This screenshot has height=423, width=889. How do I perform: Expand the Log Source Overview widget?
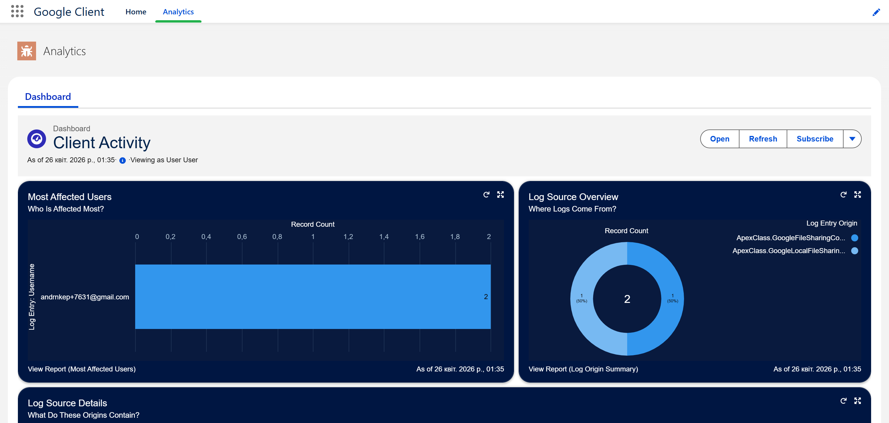[858, 195]
